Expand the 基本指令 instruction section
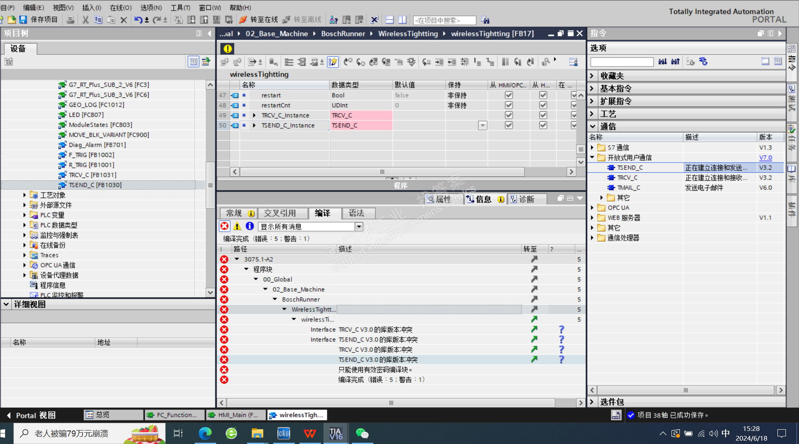This screenshot has width=799, height=444. pyautogui.click(x=592, y=89)
